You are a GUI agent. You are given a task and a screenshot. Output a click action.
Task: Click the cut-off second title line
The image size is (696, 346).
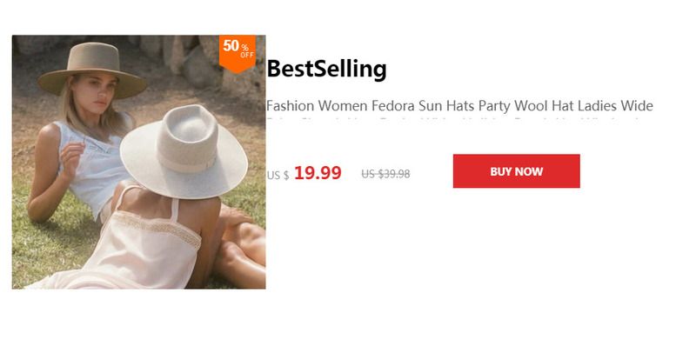[452, 120]
